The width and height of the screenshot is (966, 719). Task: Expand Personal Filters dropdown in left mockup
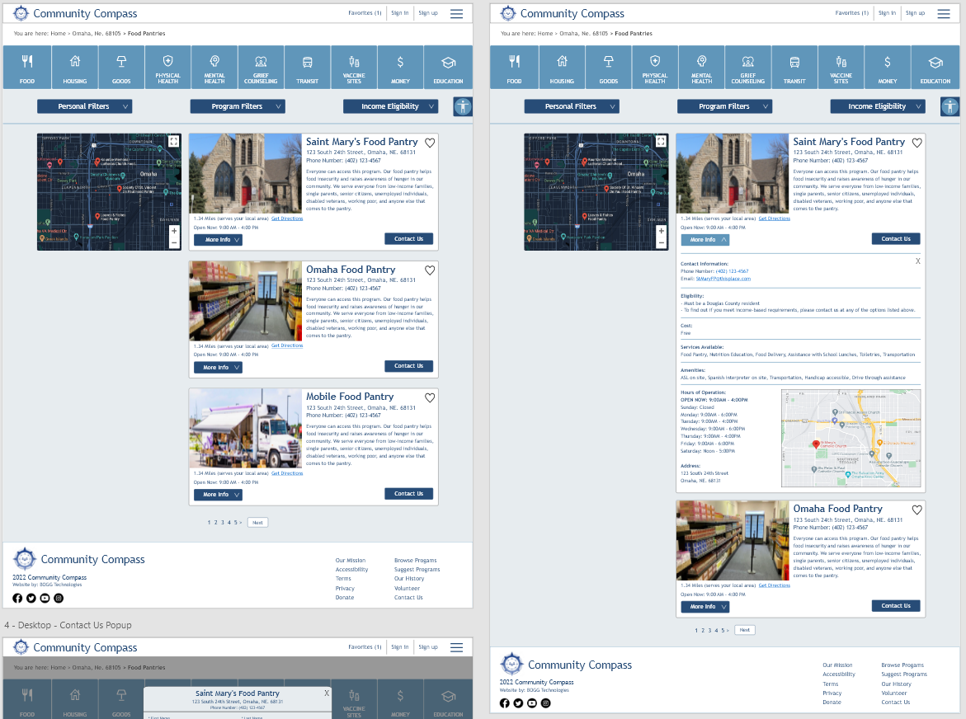[84, 106]
